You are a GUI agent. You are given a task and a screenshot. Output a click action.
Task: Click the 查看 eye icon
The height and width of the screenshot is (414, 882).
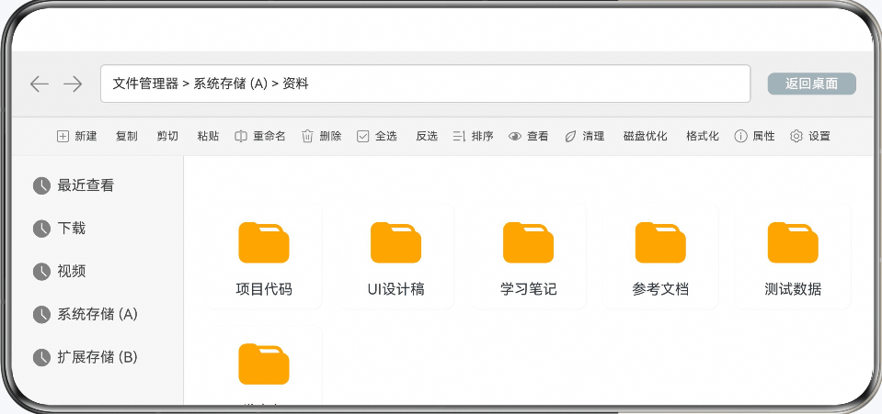pyautogui.click(x=515, y=136)
